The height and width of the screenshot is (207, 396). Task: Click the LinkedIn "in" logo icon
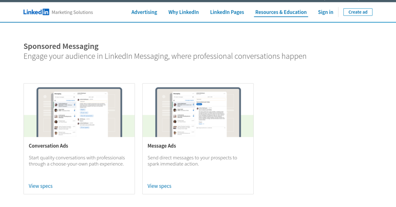(46, 12)
